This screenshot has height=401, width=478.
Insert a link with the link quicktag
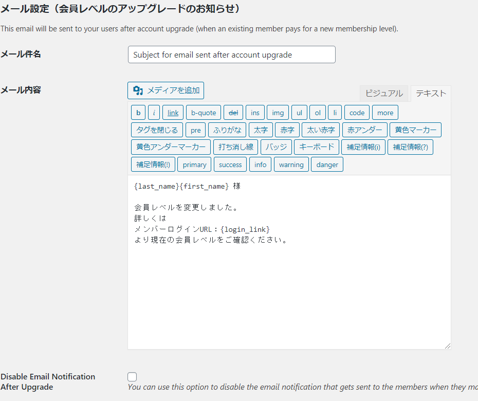pyautogui.click(x=173, y=113)
